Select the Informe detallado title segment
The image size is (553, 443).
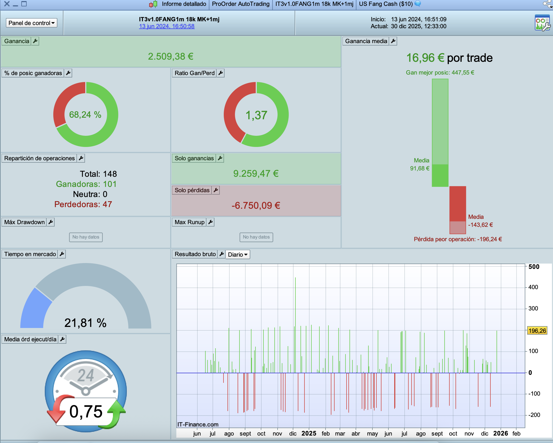coord(184,4)
